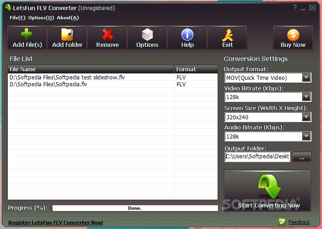Click the File Name column header
The image size is (322, 229).
pos(91,69)
